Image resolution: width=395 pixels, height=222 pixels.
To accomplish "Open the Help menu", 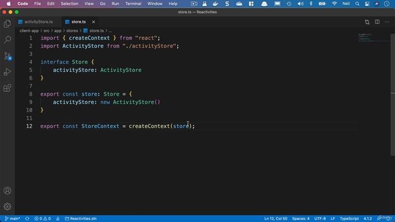I will (x=173, y=4).
